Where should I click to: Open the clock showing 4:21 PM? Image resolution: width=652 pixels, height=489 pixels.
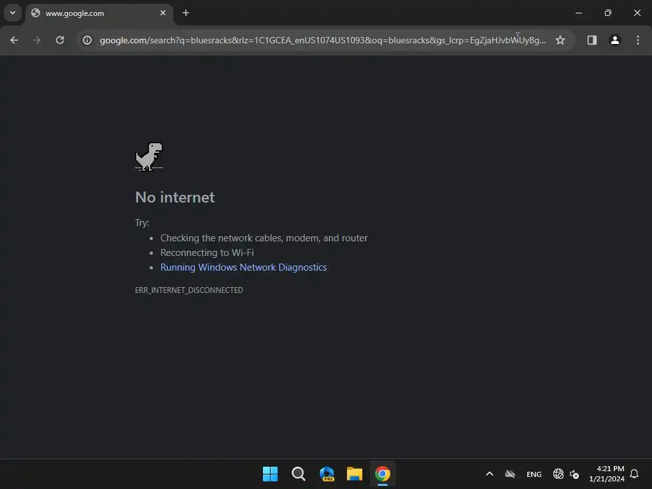point(607,474)
